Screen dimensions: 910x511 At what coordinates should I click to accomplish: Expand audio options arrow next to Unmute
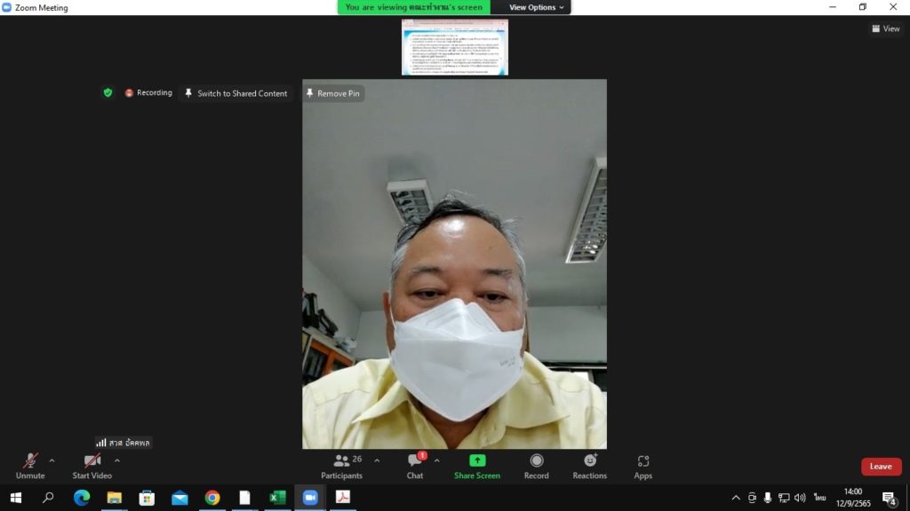click(52, 461)
